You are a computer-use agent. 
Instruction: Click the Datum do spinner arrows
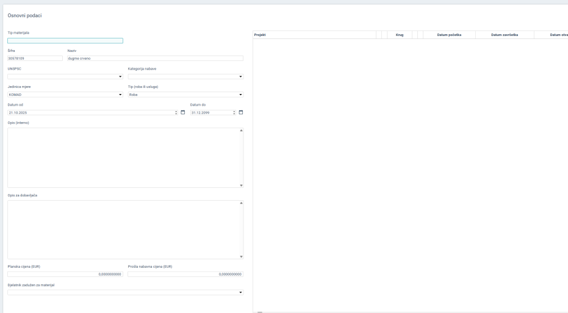[234, 113]
